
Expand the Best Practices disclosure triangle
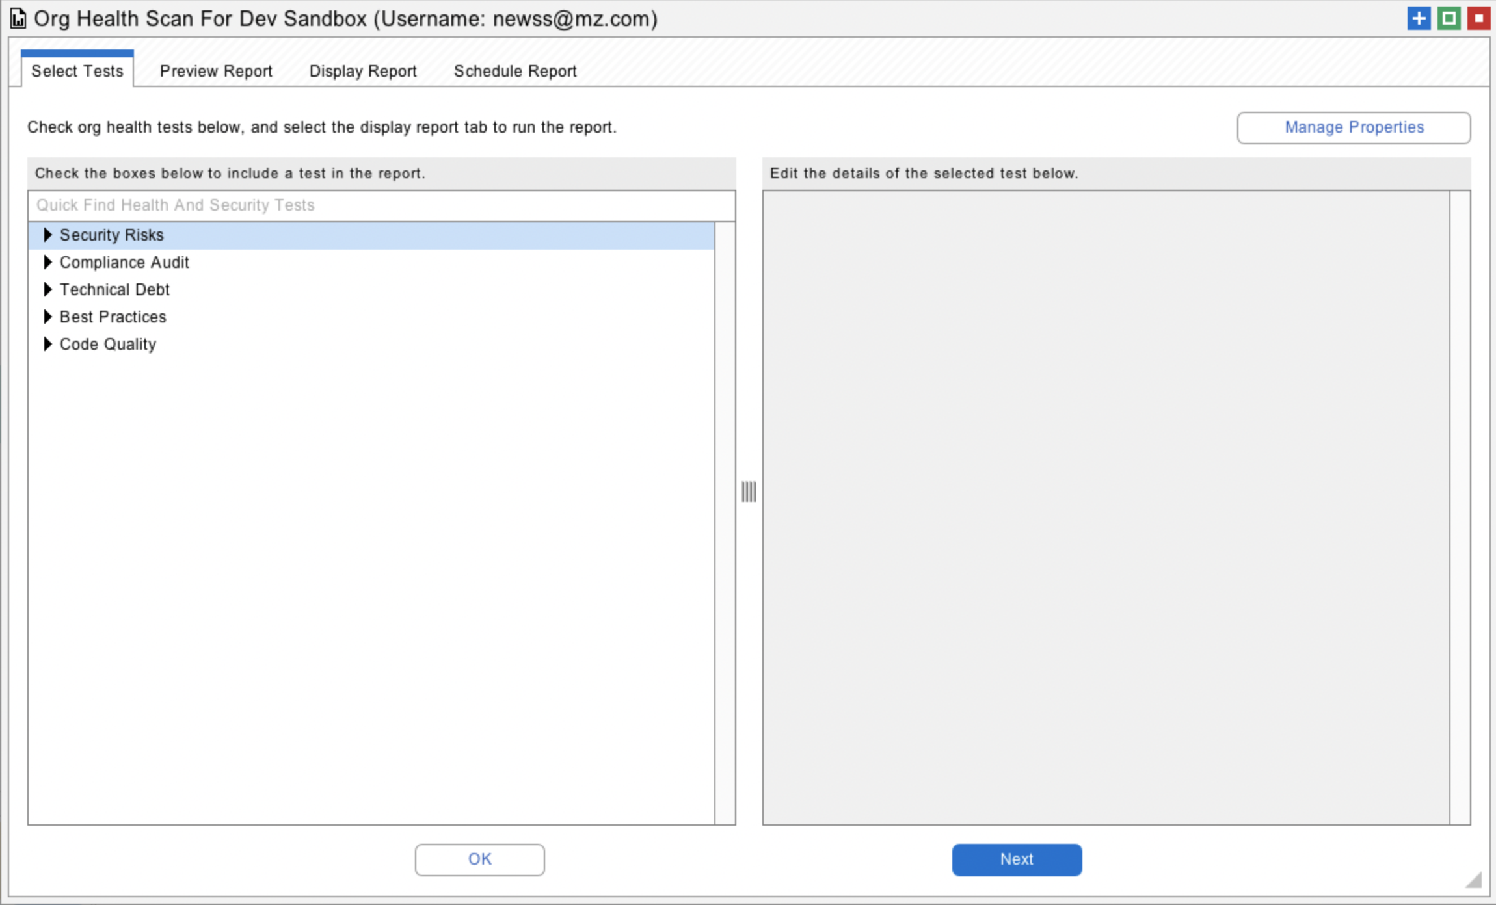point(47,317)
